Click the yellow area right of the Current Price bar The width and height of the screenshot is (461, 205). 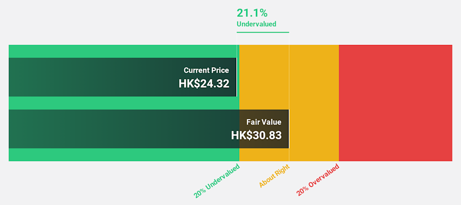(x=263, y=77)
